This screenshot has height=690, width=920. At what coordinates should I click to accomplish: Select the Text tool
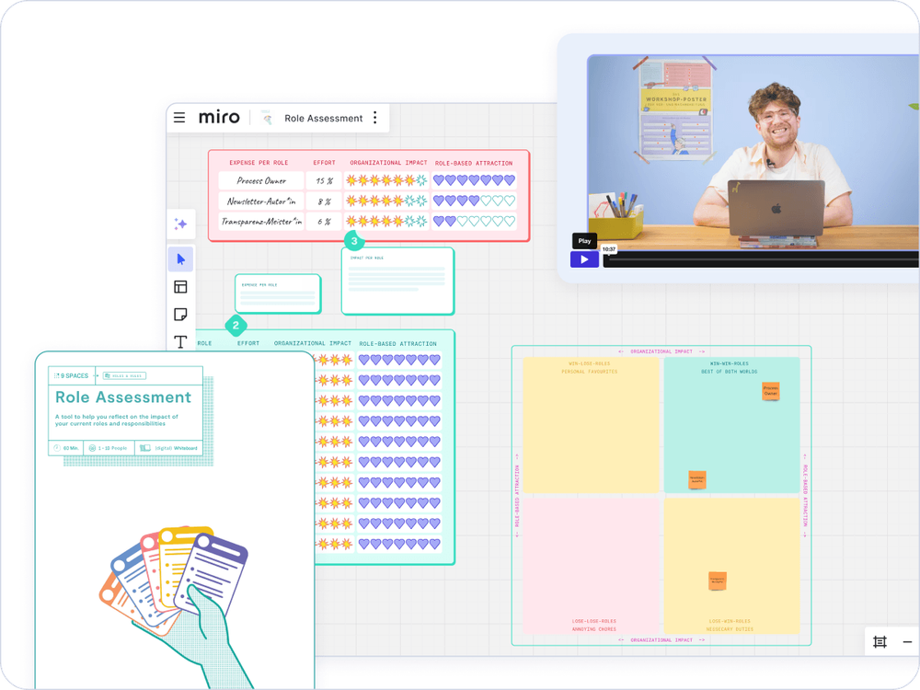(x=180, y=343)
